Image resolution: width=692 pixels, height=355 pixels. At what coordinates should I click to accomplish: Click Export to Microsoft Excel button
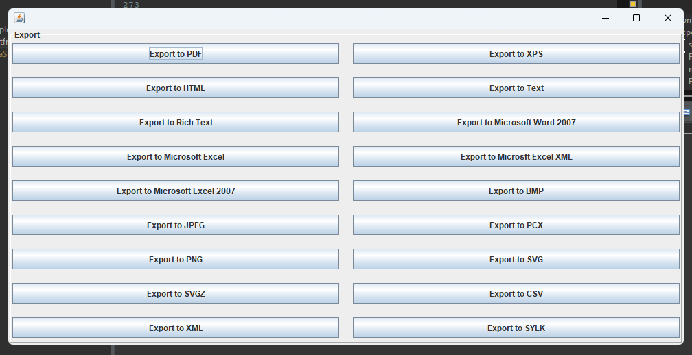176,156
